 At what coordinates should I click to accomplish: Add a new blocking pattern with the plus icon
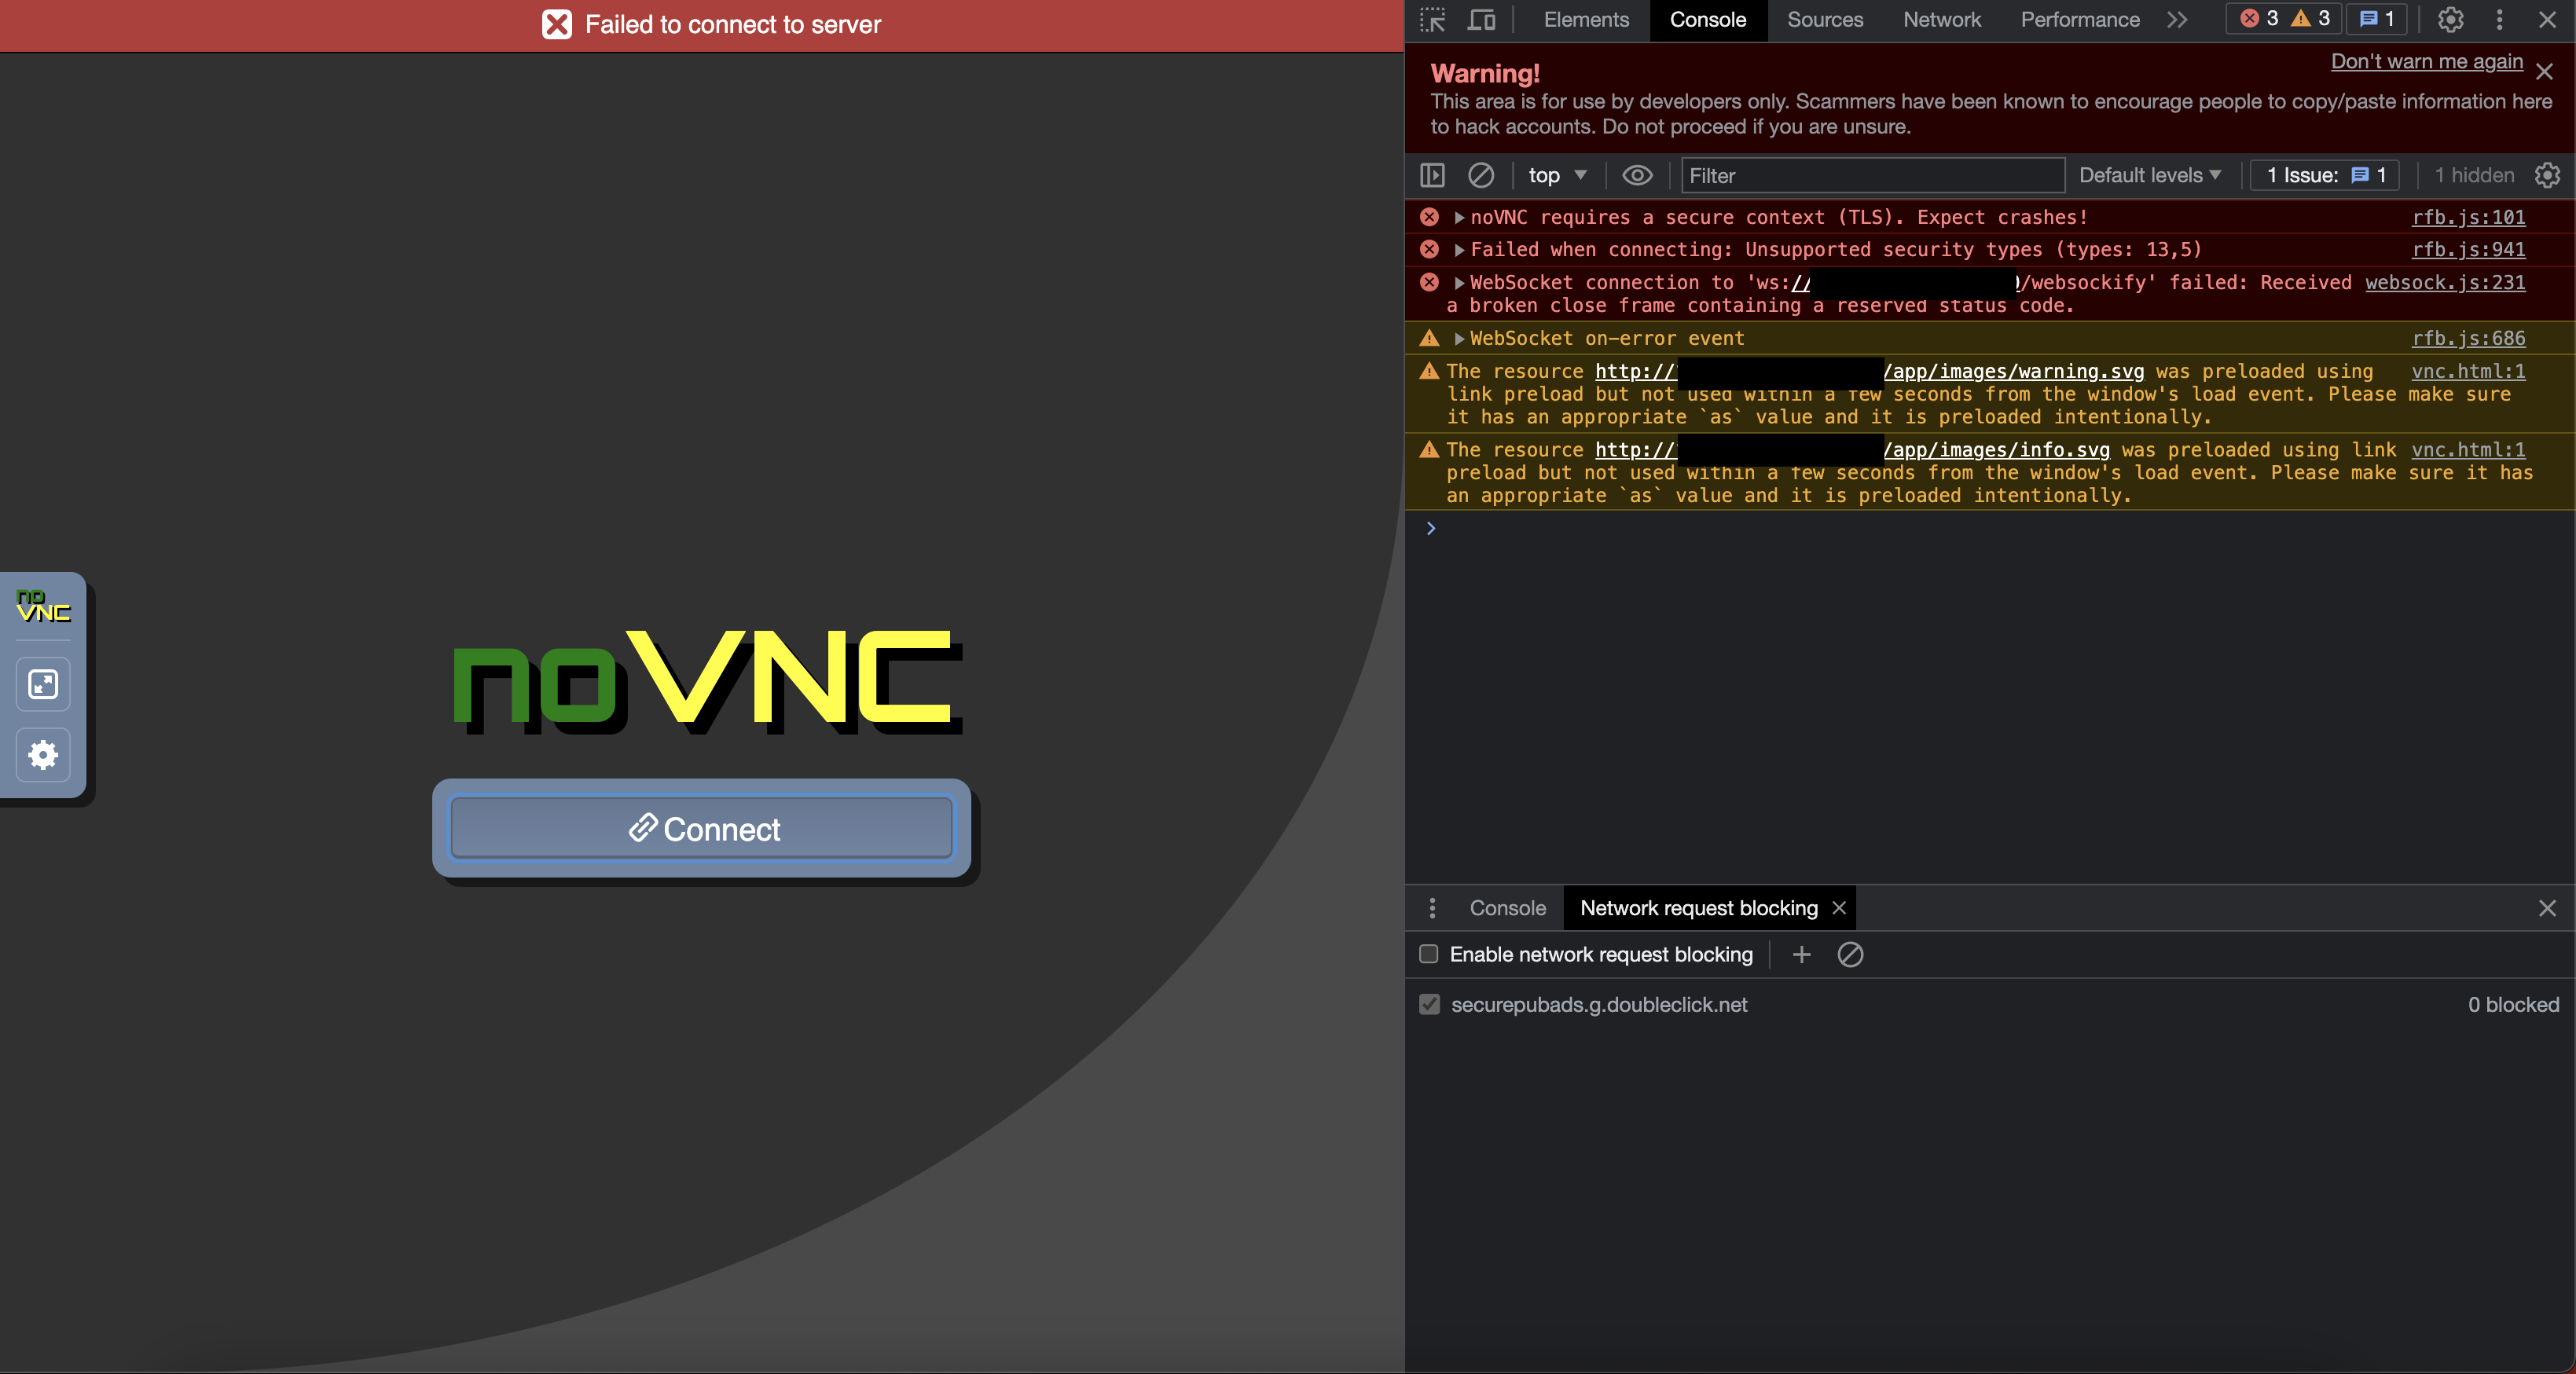(1800, 954)
